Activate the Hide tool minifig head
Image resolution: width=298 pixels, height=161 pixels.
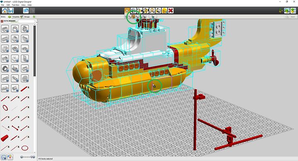164,10
